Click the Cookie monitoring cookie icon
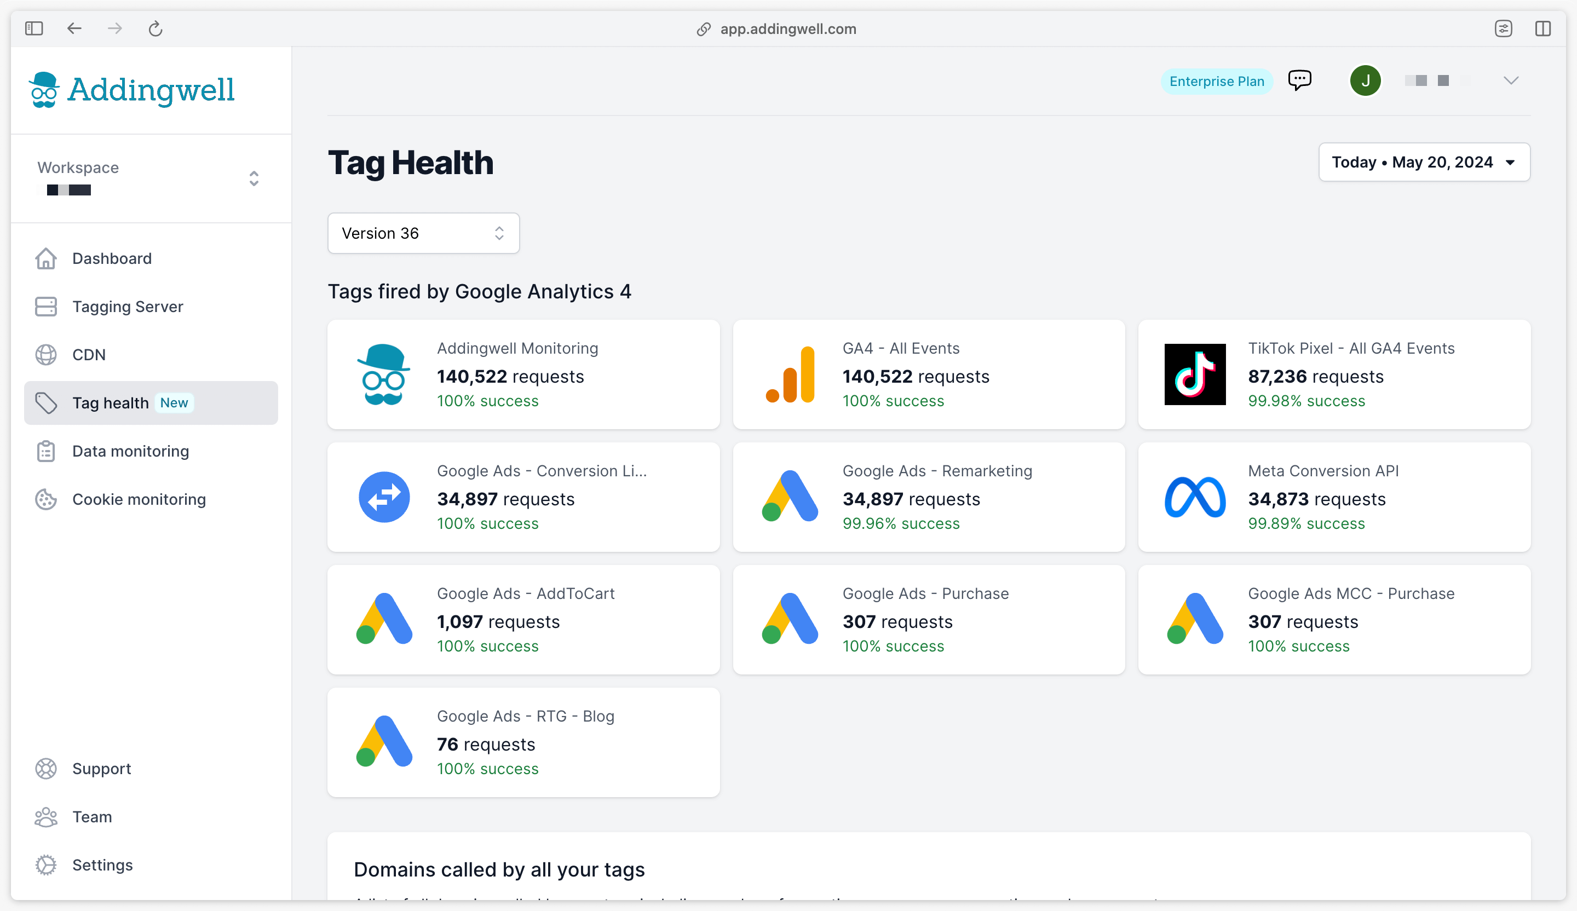Image resolution: width=1577 pixels, height=911 pixels. (45, 499)
